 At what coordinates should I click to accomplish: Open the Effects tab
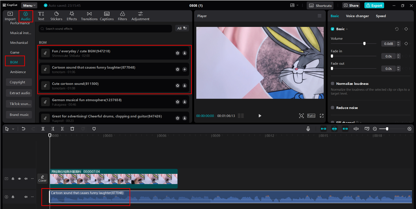[x=72, y=16]
